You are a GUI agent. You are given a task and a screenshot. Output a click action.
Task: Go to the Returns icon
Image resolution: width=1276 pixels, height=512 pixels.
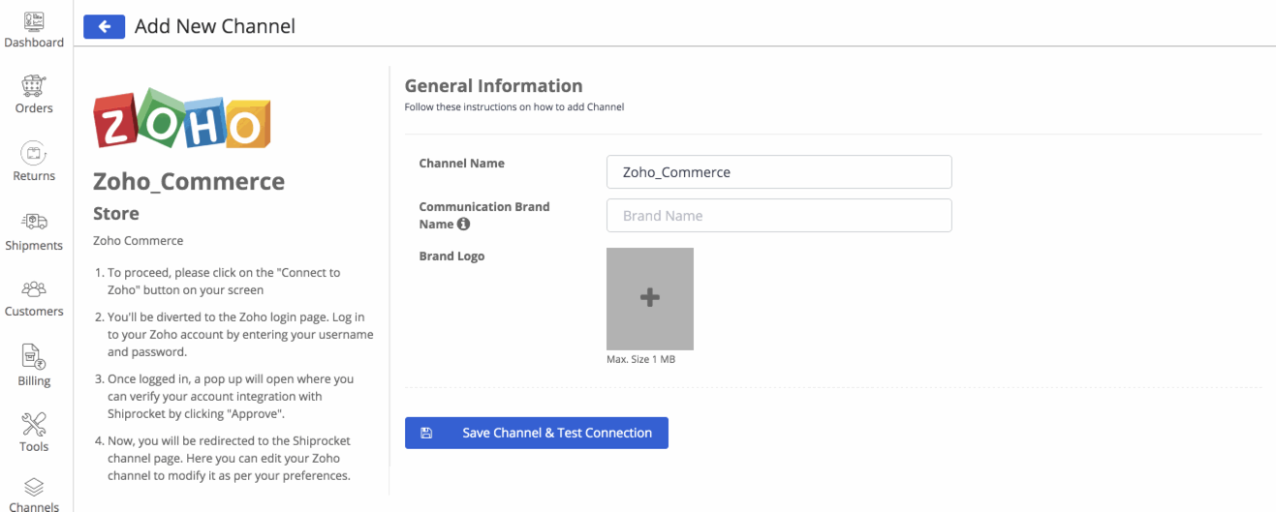tap(34, 154)
